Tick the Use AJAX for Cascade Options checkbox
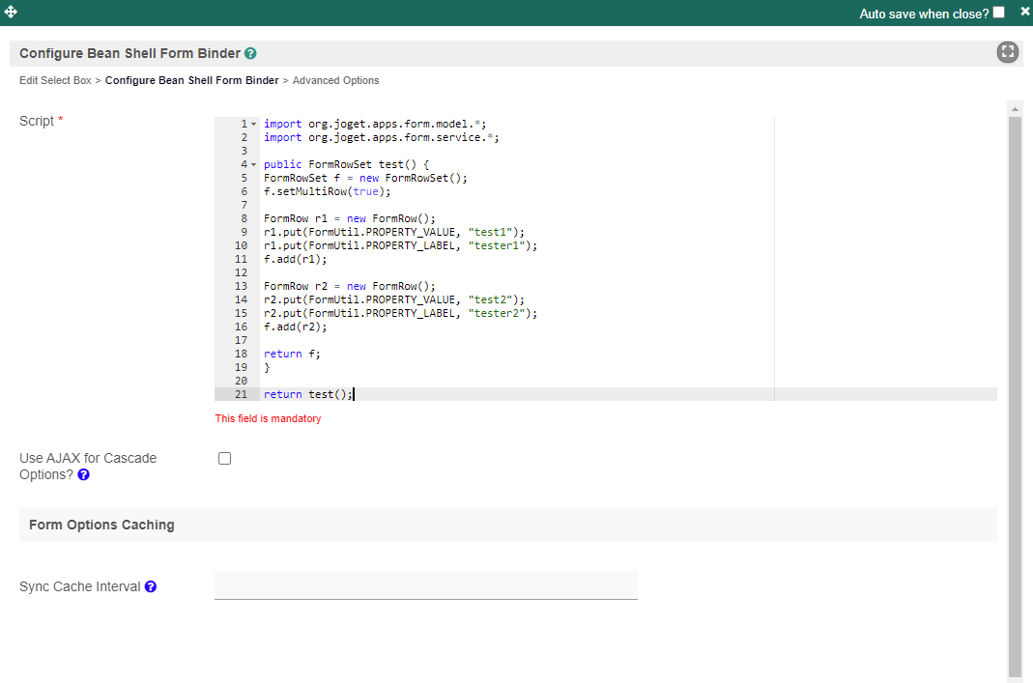This screenshot has height=683, width=1033. coord(225,459)
